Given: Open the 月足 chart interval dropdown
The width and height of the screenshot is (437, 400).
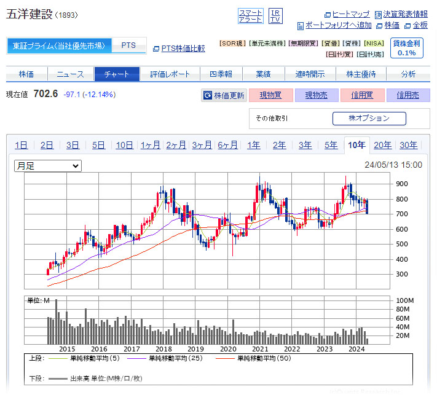Looking at the screenshot, I should (48, 166).
